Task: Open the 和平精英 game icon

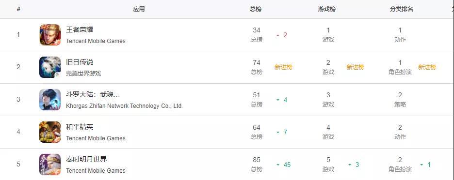Action: [50, 132]
